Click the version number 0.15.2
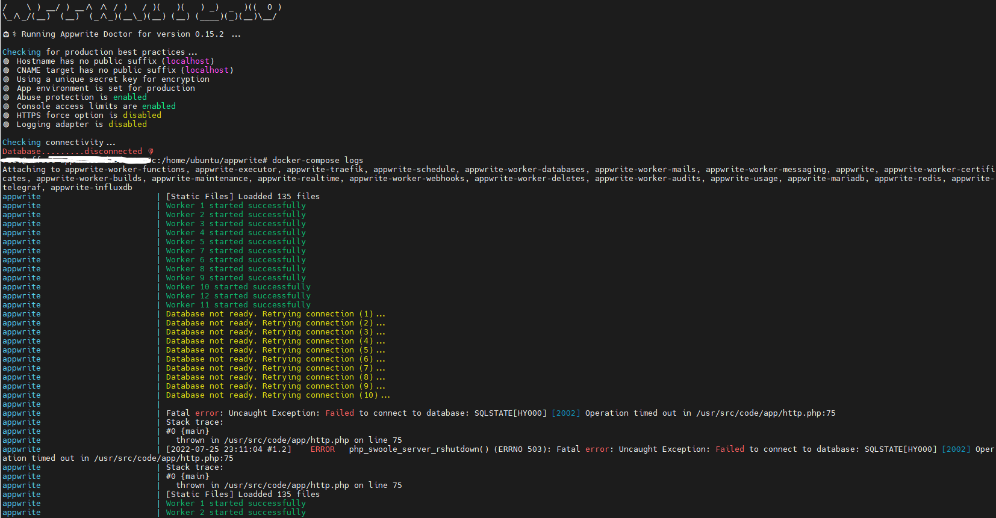The height and width of the screenshot is (518, 996). tap(209, 34)
